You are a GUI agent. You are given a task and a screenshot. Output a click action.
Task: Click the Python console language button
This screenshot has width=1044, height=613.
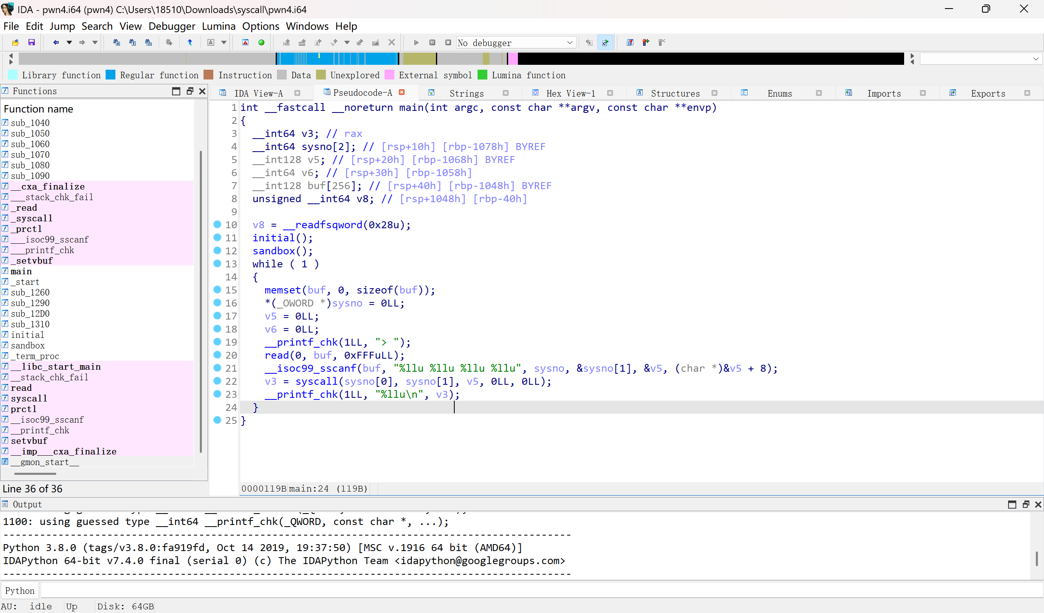click(x=20, y=590)
